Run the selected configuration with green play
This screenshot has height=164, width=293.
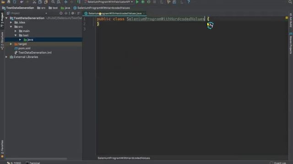click(x=137, y=2)
